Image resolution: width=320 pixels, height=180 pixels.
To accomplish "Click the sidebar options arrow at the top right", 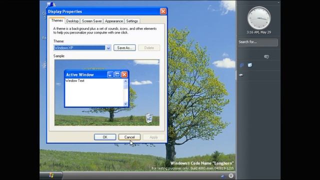I will click(x=278, y=2).
